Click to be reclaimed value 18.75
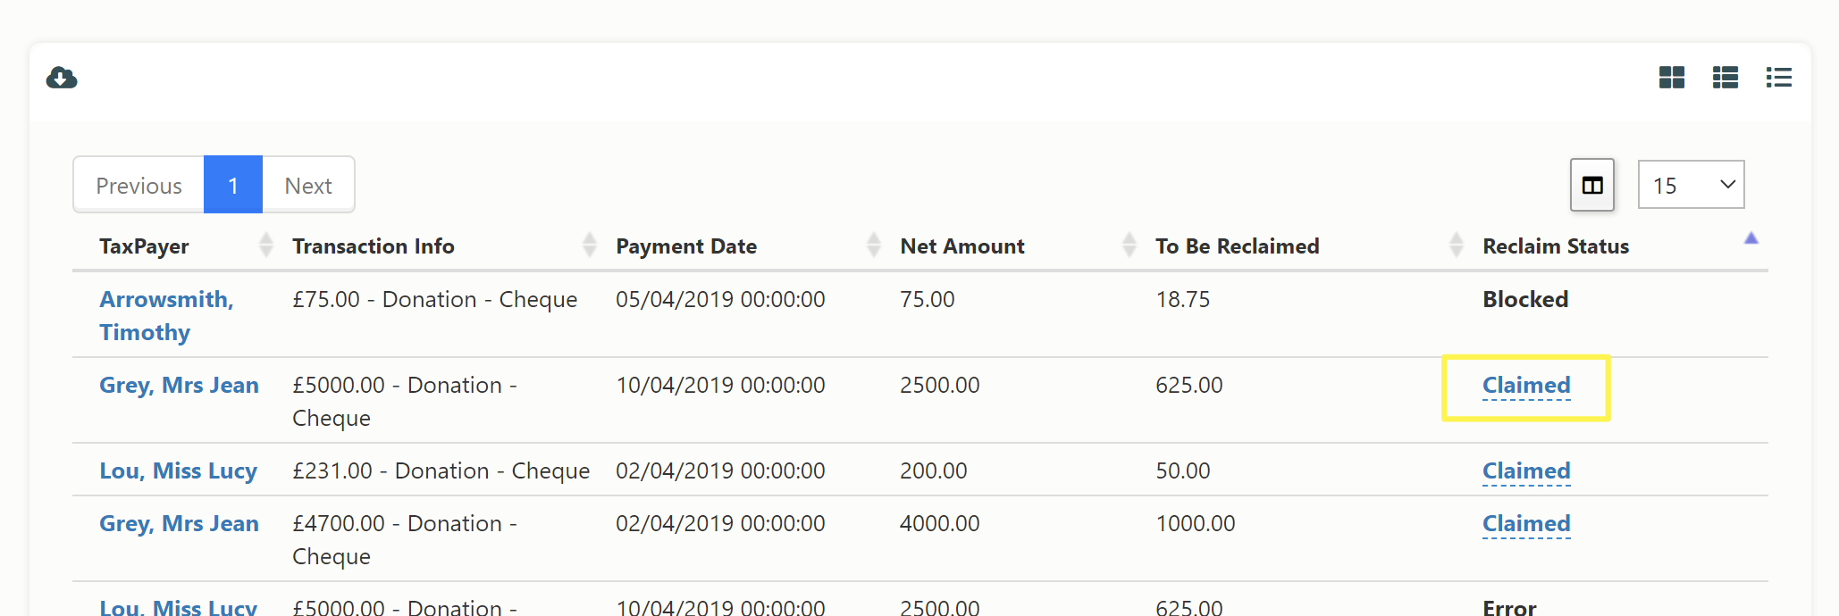Screen dimensions: 1839x616 [x=1183, y=300]
